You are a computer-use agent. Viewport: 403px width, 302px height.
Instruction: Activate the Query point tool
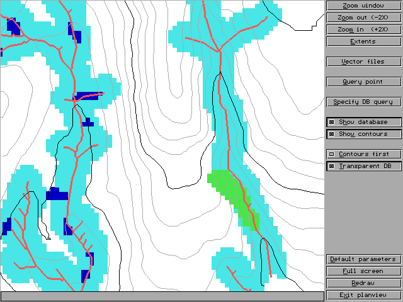[x=364, y=82]
